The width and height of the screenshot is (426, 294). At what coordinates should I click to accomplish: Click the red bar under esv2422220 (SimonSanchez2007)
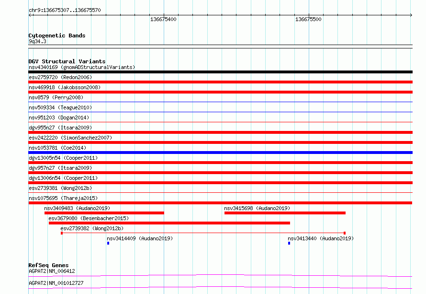click(x=220, y=142)
